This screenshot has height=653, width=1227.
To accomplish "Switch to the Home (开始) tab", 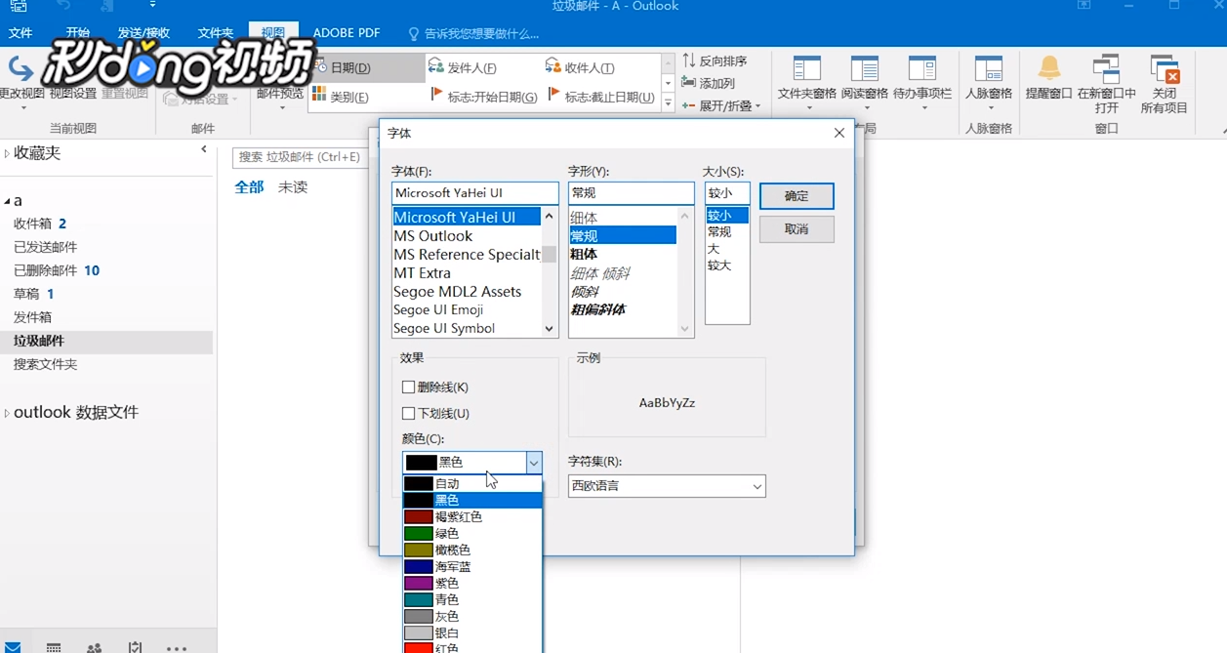I will (78, 33).
